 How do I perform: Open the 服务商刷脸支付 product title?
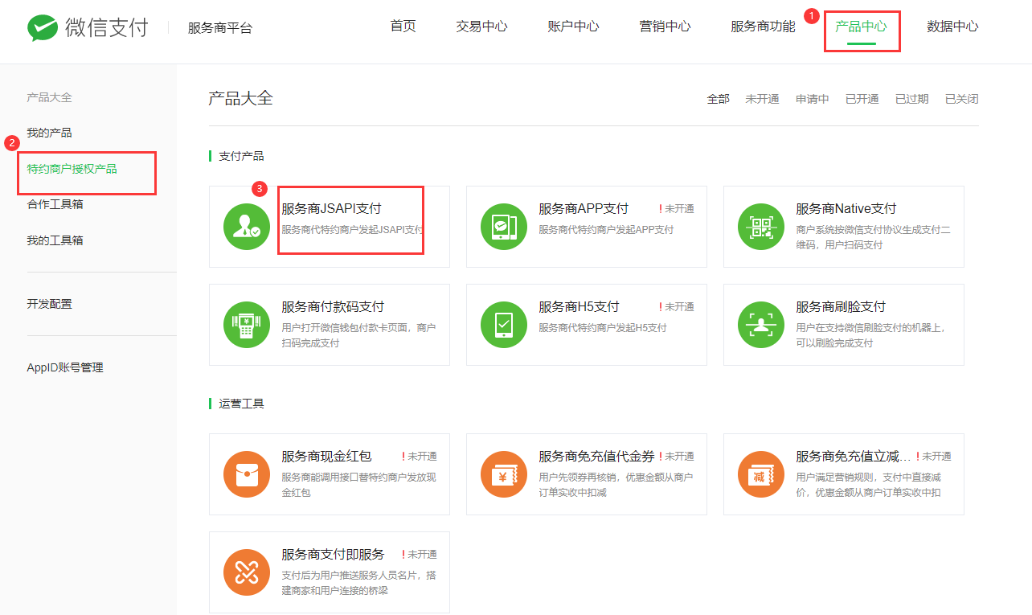tap(841, 306)
